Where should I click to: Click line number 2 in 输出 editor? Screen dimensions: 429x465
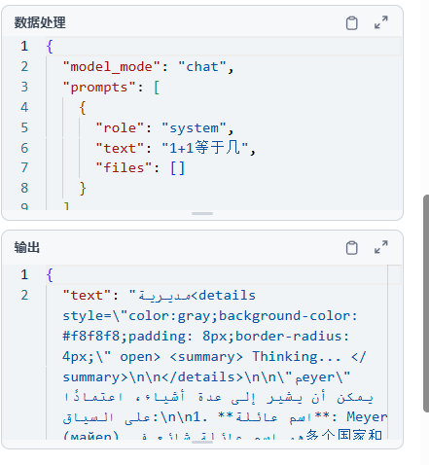[x=24, y=296]
